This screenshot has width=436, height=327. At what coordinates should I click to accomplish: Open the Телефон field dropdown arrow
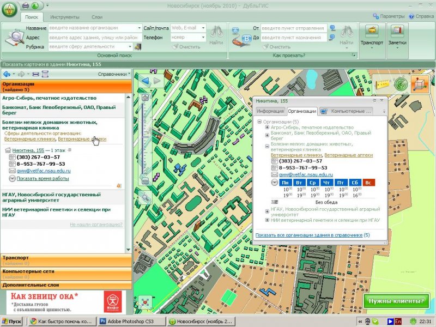pos(203,37)
